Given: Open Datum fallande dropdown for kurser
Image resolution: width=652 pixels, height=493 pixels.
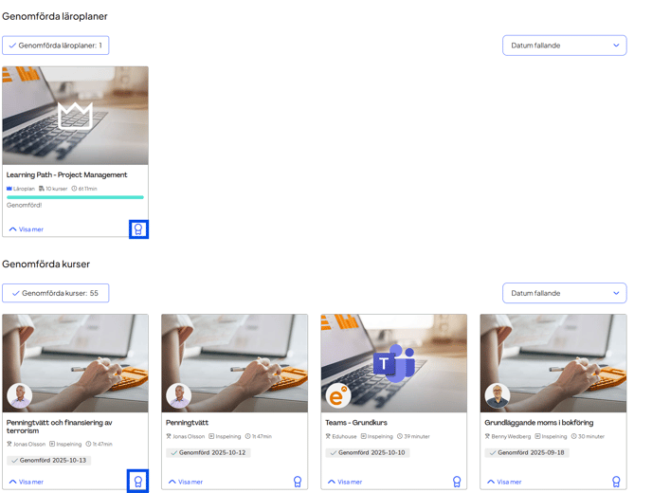Looking at the screenshot, I should tap(564, 294).
